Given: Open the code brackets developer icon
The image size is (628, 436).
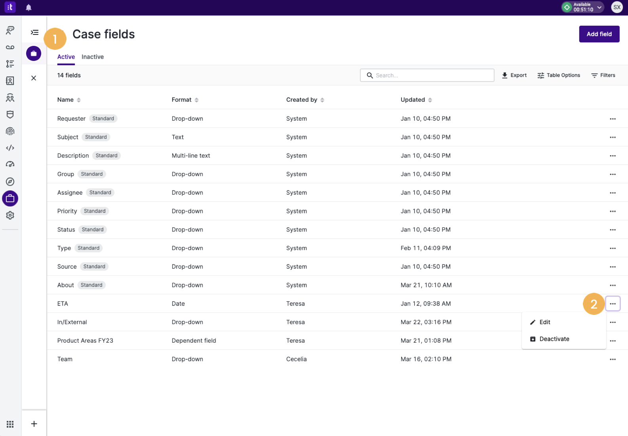Looking at the screenshot, I should coord(10,148).
